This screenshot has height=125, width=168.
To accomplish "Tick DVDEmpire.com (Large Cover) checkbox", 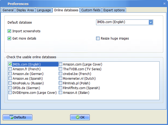I will coord(10,92).
